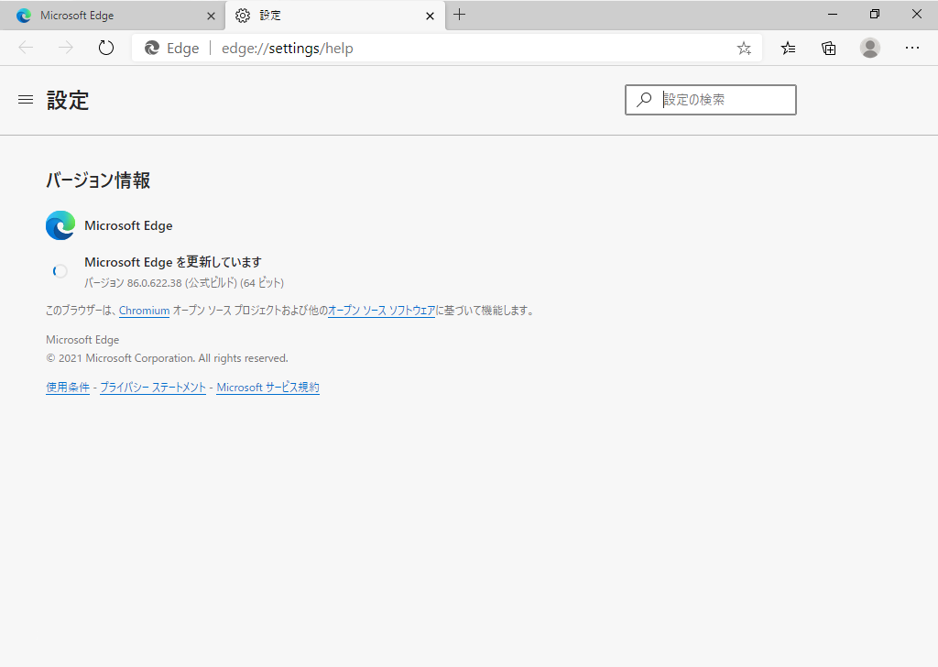The width and height of the screenshot is (938, 667).
Task: Open the Microsoft サービス規約 link
Action: coord(268,387)
